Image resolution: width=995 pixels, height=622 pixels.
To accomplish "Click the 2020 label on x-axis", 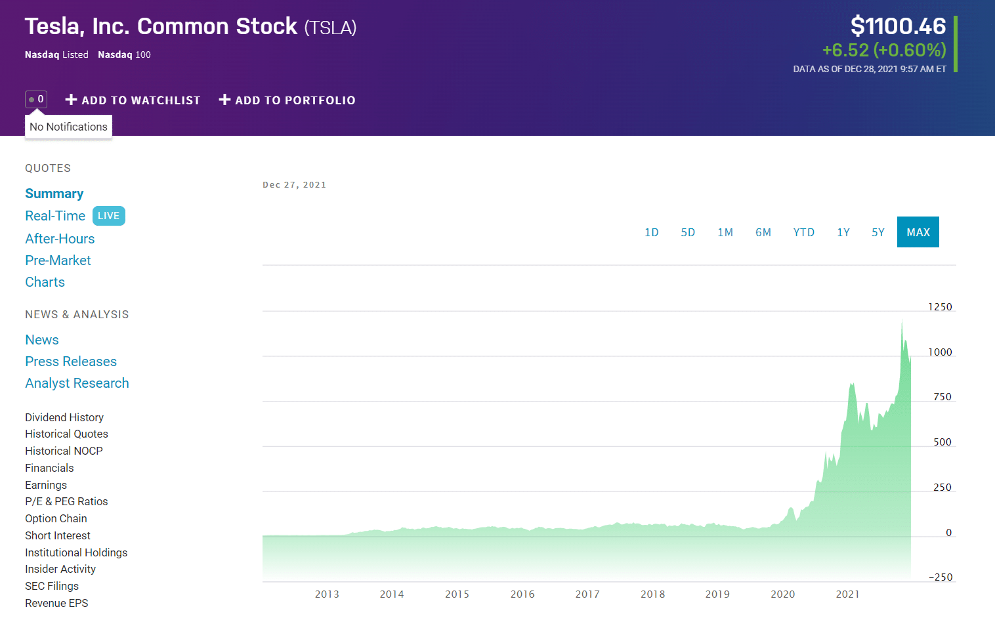I will pyautogui.click(x=782, y=594).
